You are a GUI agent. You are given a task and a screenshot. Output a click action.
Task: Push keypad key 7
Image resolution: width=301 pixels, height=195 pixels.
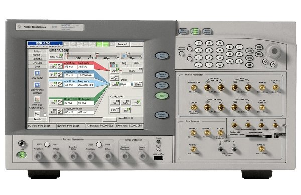(199, 43)
